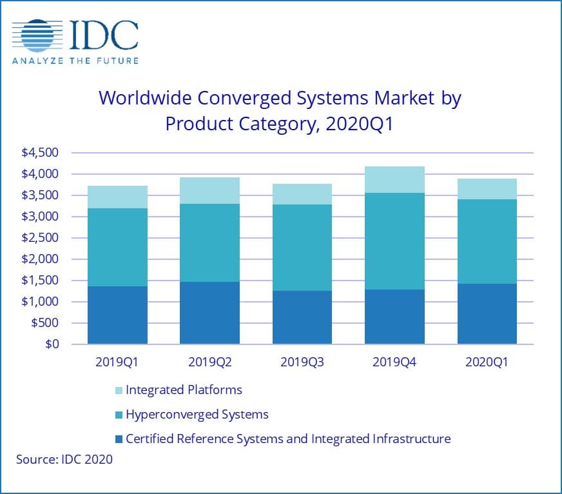562x494 pixels.
Task: Select 2019Q2 Integrated Platforms bar segment
Action: pos(209,190)
